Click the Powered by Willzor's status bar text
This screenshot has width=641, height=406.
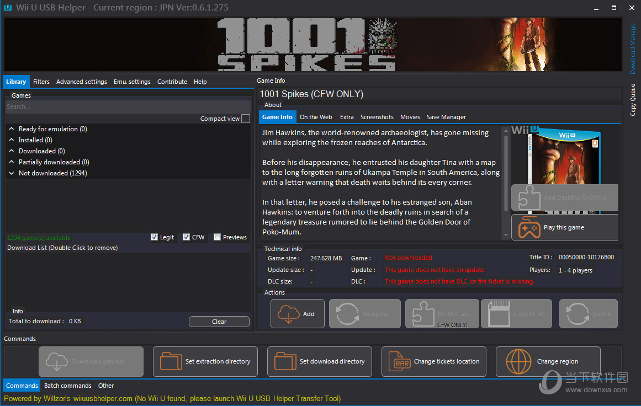pos(172,398)
